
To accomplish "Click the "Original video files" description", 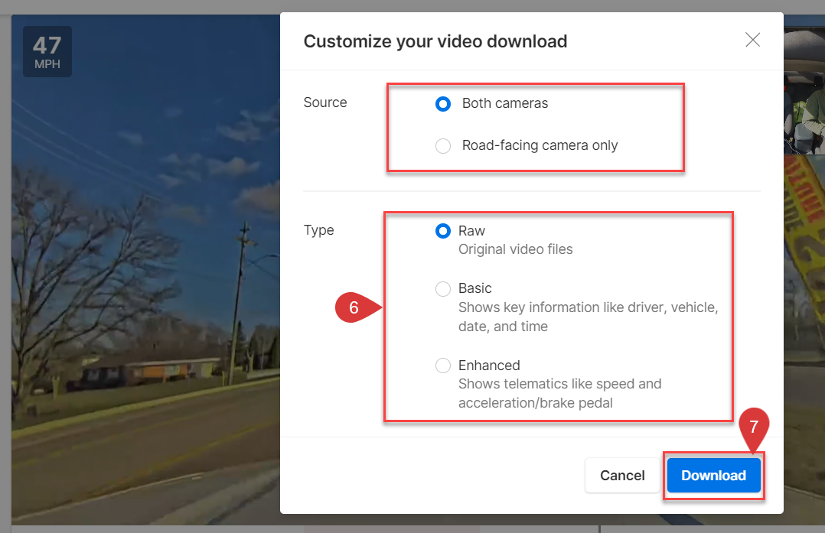I will point(515,249).
